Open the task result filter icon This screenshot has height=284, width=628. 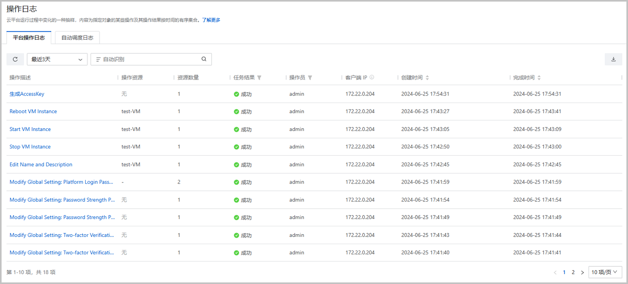coord(260,78)
